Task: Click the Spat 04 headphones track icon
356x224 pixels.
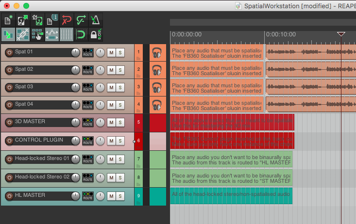Action: point(157,105)
